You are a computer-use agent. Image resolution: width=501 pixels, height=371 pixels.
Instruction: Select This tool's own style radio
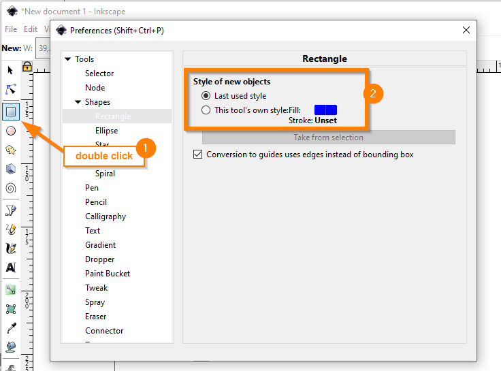(x=206, y=110)
